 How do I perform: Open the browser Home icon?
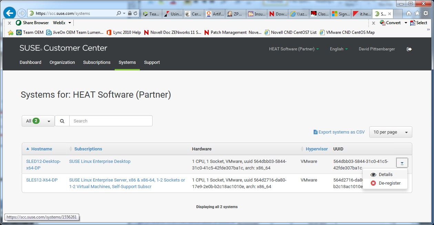click(409, 13)
